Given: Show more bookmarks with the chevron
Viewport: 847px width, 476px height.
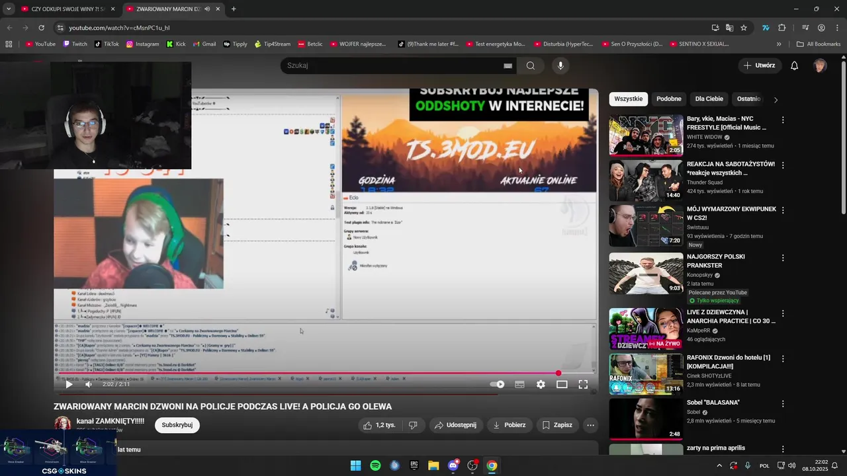Looking at the screenshot, I should point(779,44).
